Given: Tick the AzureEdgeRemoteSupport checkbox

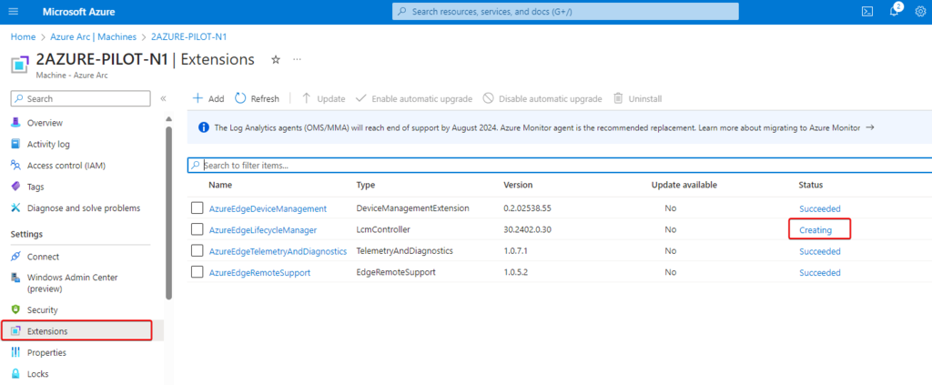Looking at the screenshot, I should [x=198, y=272].
